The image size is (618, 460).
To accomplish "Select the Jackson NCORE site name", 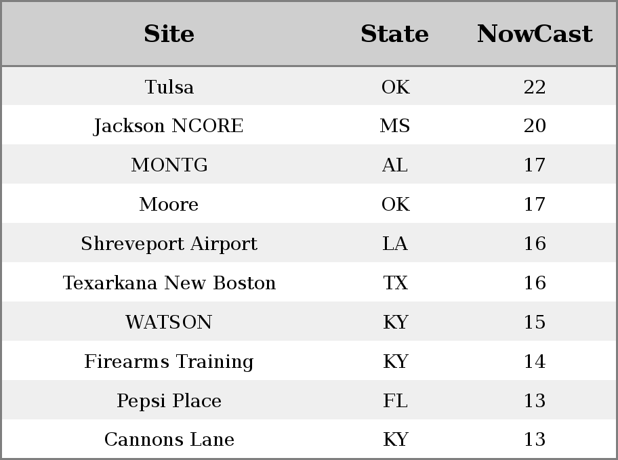I will 169,126.
